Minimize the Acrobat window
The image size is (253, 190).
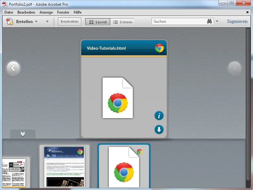(223, 3)
